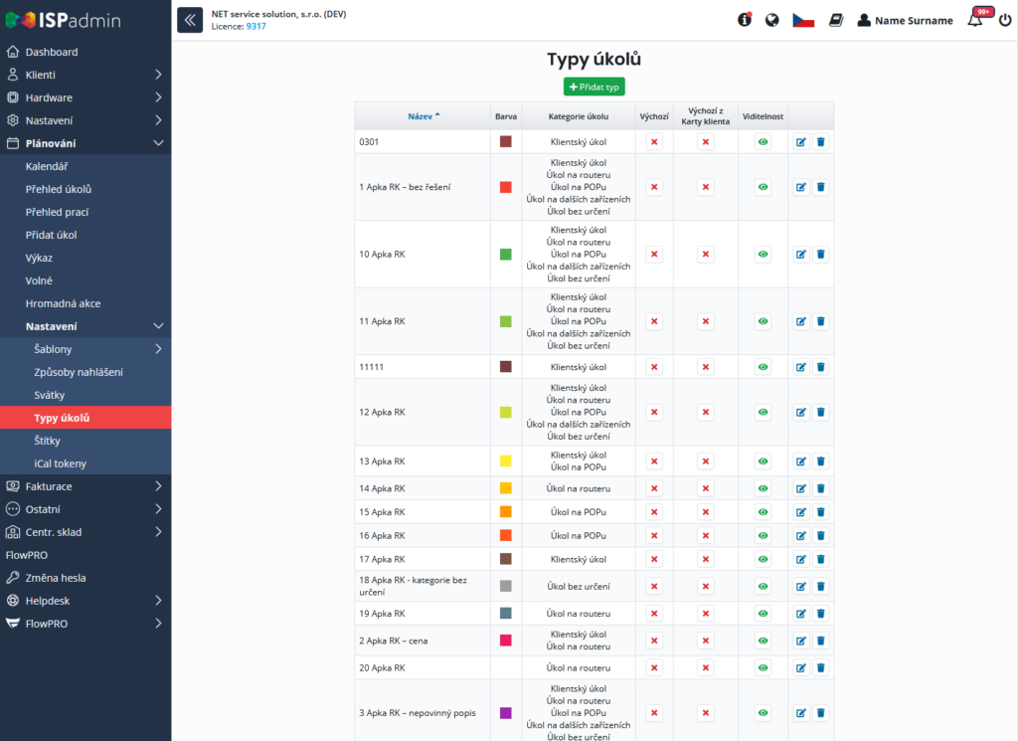
Task: Edit the 19 Apka RK task type
Action: coord(801,613)
